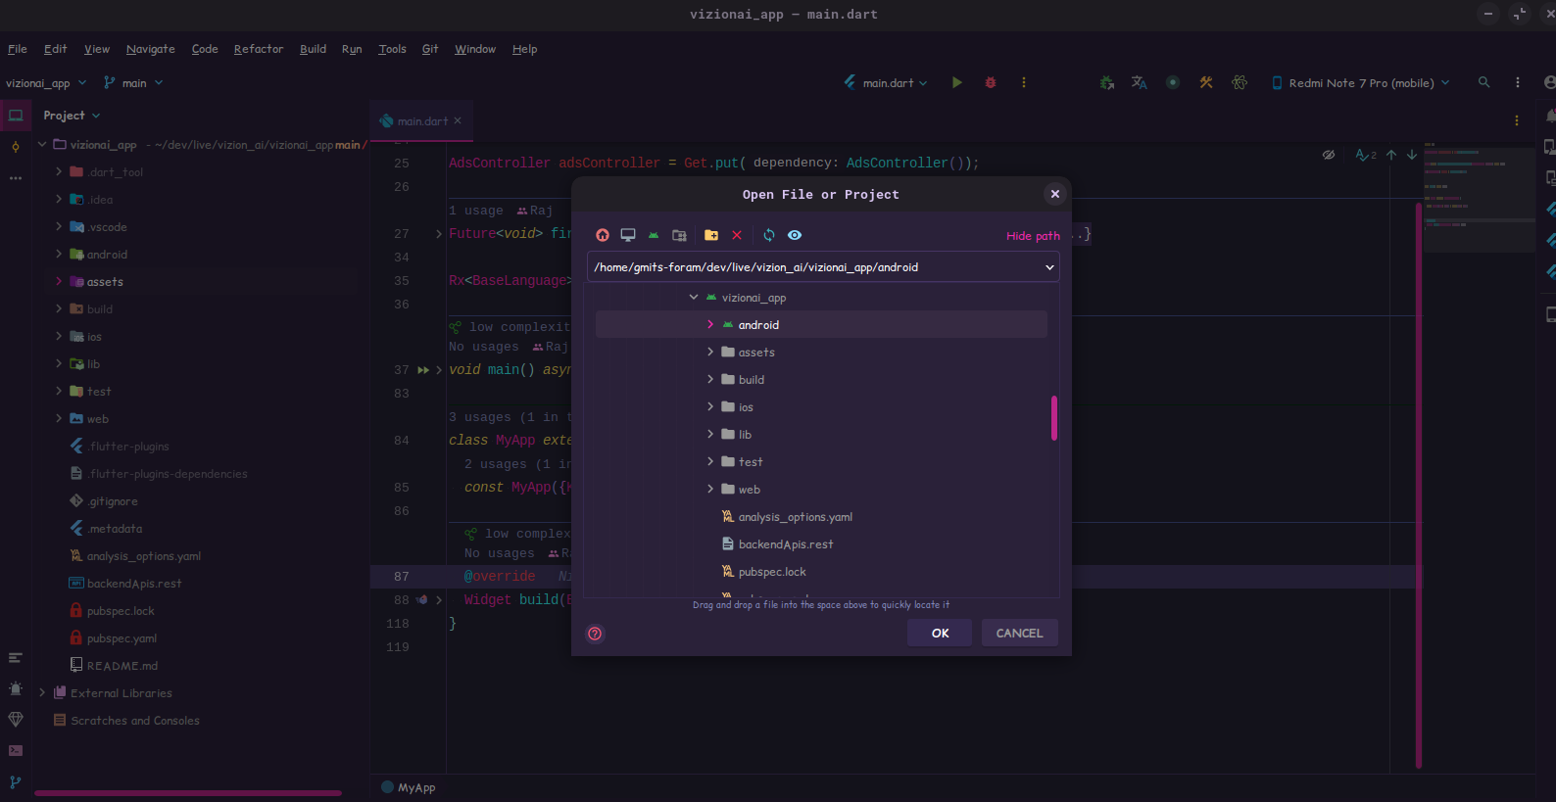Refresh the file tree in the dialog

coord(769,235)
